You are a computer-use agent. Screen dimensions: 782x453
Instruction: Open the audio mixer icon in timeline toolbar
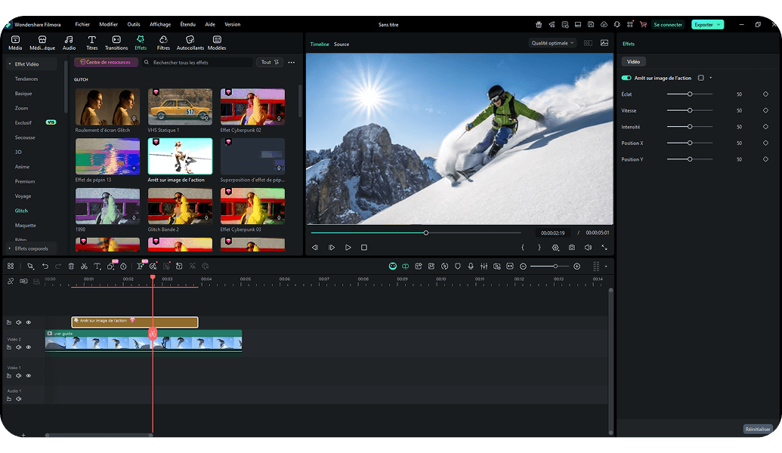(x=484, y=267)
